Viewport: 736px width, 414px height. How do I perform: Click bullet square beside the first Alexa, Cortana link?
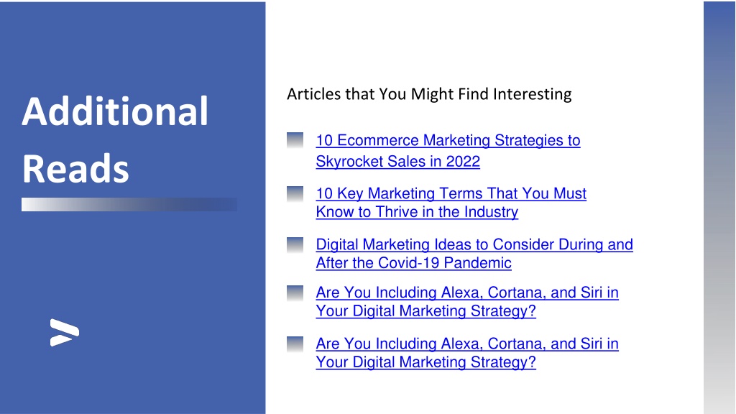(295, 293)
